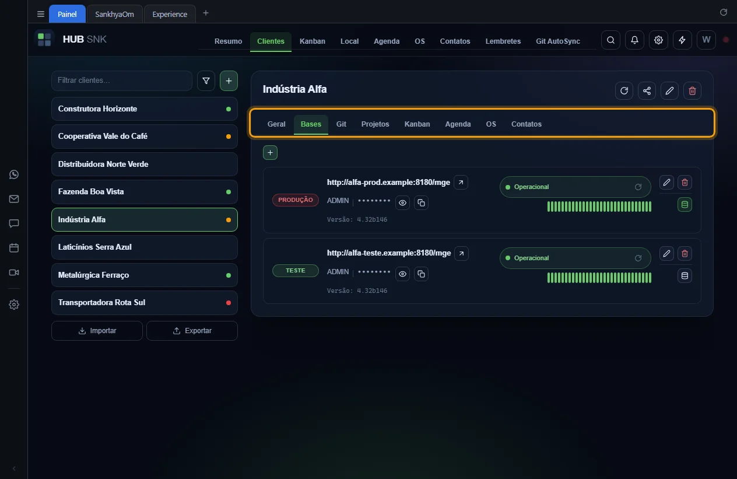Image resolution: width=737 pixels, height=479 pixels.
Task: Delete the Indústria Alfa client
Action: 692,90
